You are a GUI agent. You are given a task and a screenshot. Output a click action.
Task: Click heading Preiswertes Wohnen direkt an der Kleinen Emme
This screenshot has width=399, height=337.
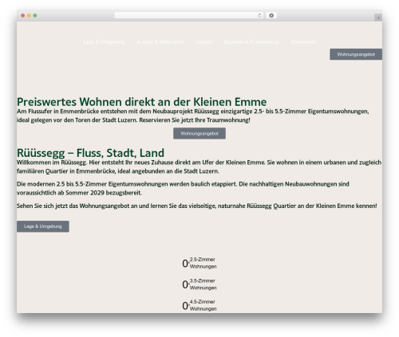click(142, 102)
